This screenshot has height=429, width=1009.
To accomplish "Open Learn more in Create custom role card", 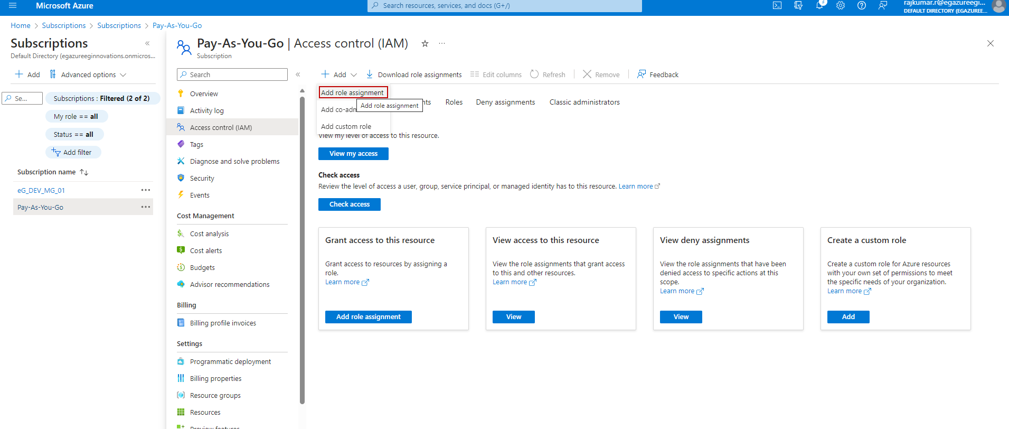I will point(849,291).
